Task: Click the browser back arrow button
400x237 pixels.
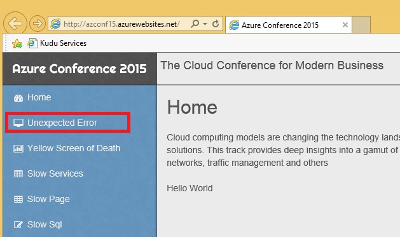Action: point(15,24)
